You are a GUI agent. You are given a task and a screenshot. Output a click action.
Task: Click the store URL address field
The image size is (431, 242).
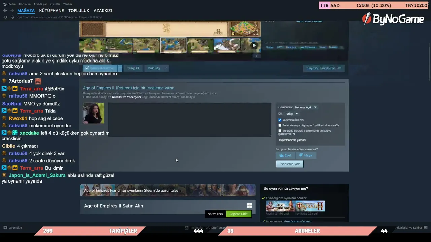[59, 17]
